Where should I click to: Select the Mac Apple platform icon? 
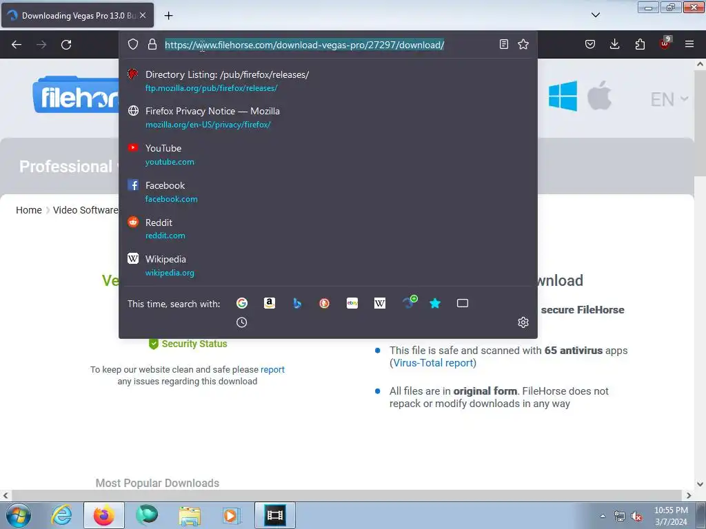click(599, 95)
